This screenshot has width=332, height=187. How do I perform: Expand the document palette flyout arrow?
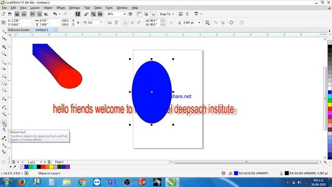[x=10, y=167]
